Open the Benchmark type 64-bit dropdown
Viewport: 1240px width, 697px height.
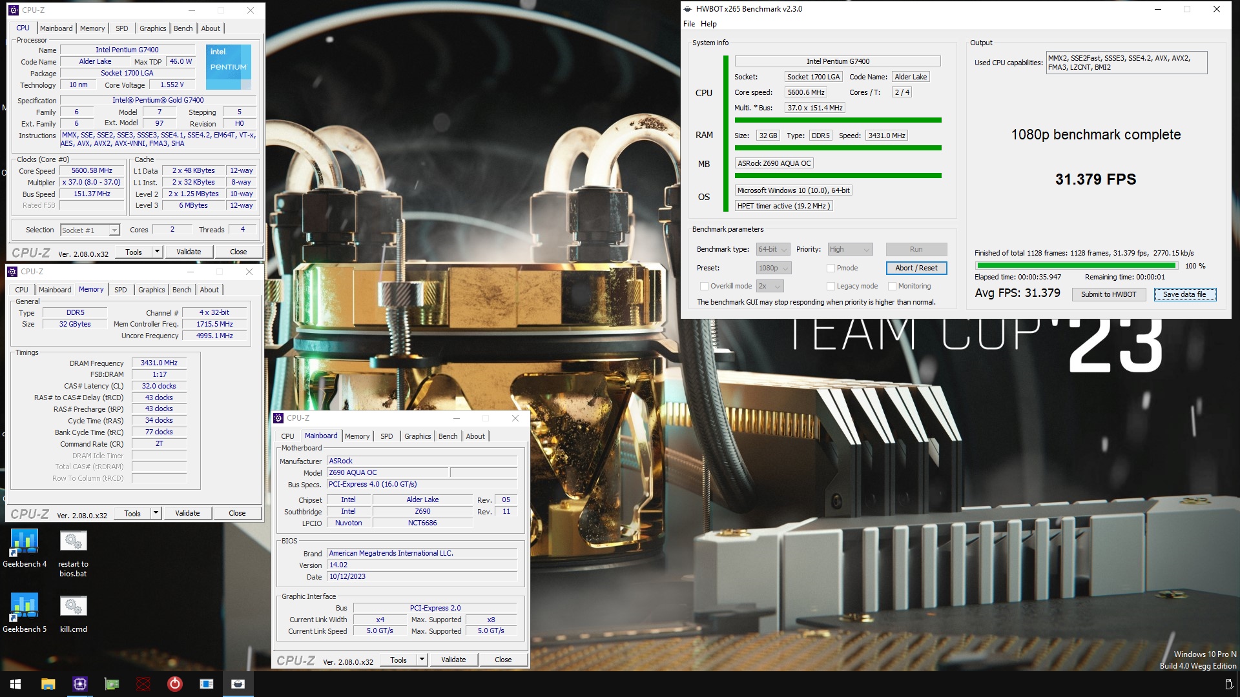[x=773, y=249]
